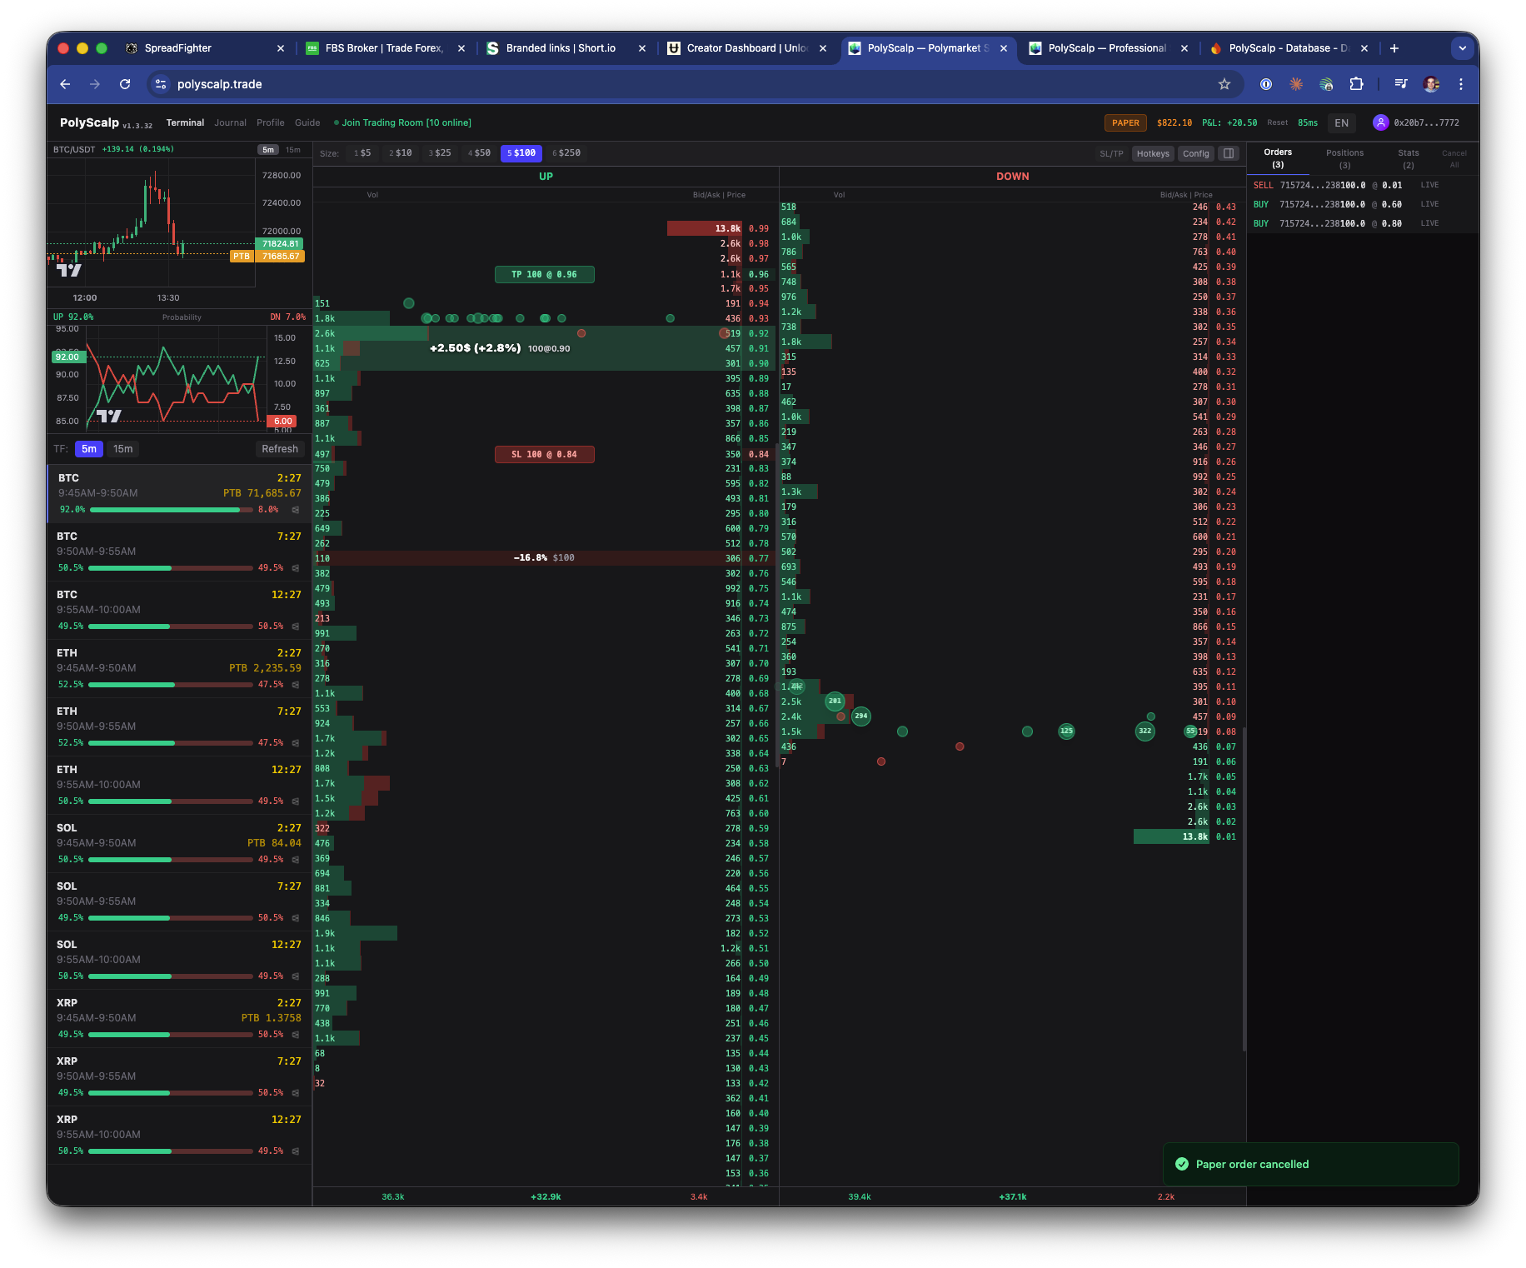Image resolution: width=1526 pixels, height=1268 pixels.
Task: Enable the SL/TP toggle
Action: (1113, 153)
